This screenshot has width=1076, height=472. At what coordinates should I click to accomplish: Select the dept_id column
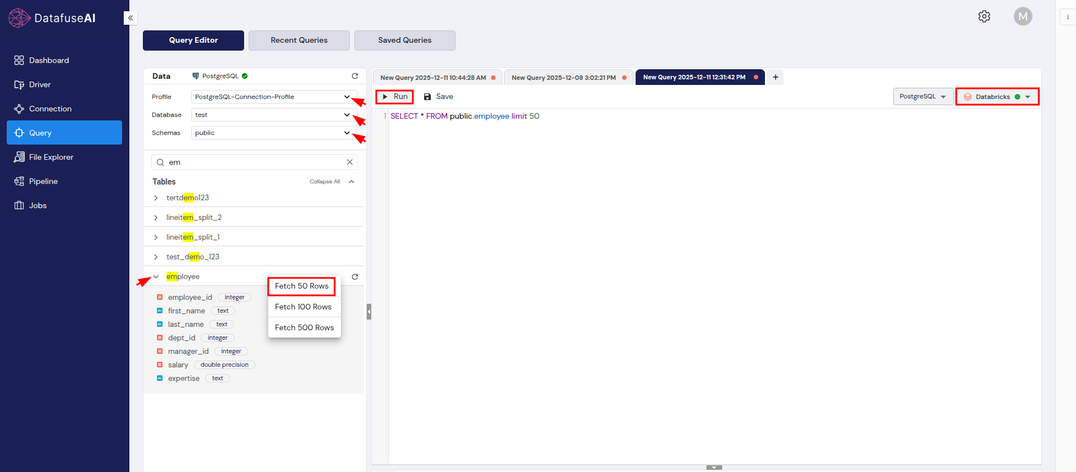click(182, 338)
